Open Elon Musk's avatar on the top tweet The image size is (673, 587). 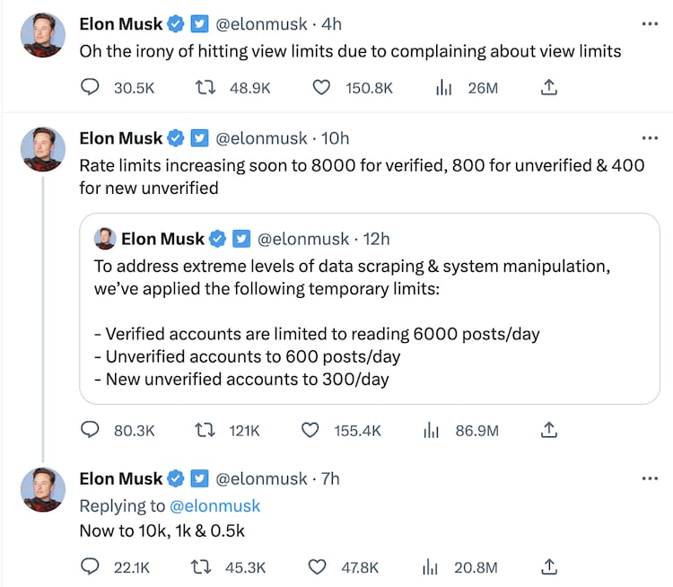click(x=43, y=36)
